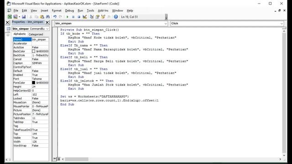292x164 pixels.
Task: Place cursor on the End Sub line
Action: click(67, 104)
